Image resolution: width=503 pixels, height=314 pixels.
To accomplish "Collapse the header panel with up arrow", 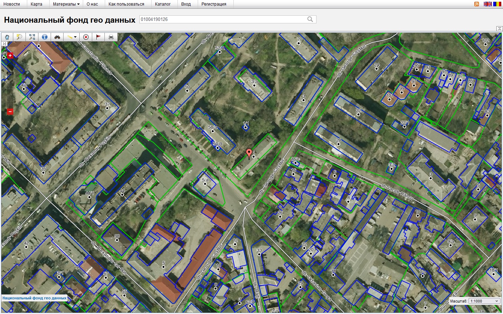I will pyautogui.click(x=499, y=29).
